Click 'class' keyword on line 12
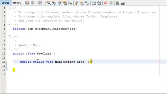 coord(30,54)
